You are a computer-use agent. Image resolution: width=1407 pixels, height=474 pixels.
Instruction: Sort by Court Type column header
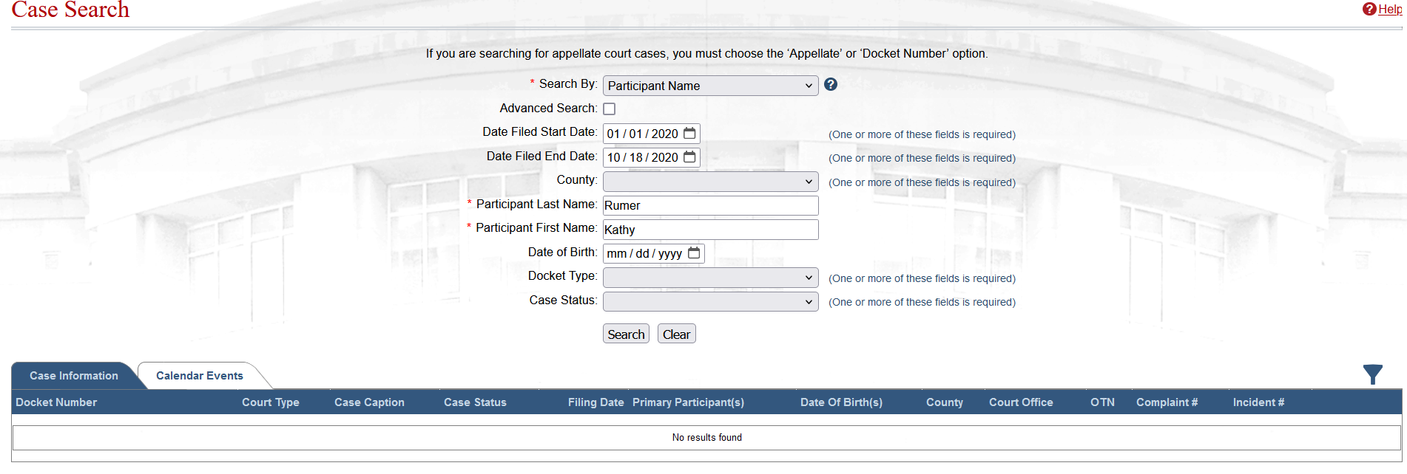pyautogui.click(x=271, y=402)
